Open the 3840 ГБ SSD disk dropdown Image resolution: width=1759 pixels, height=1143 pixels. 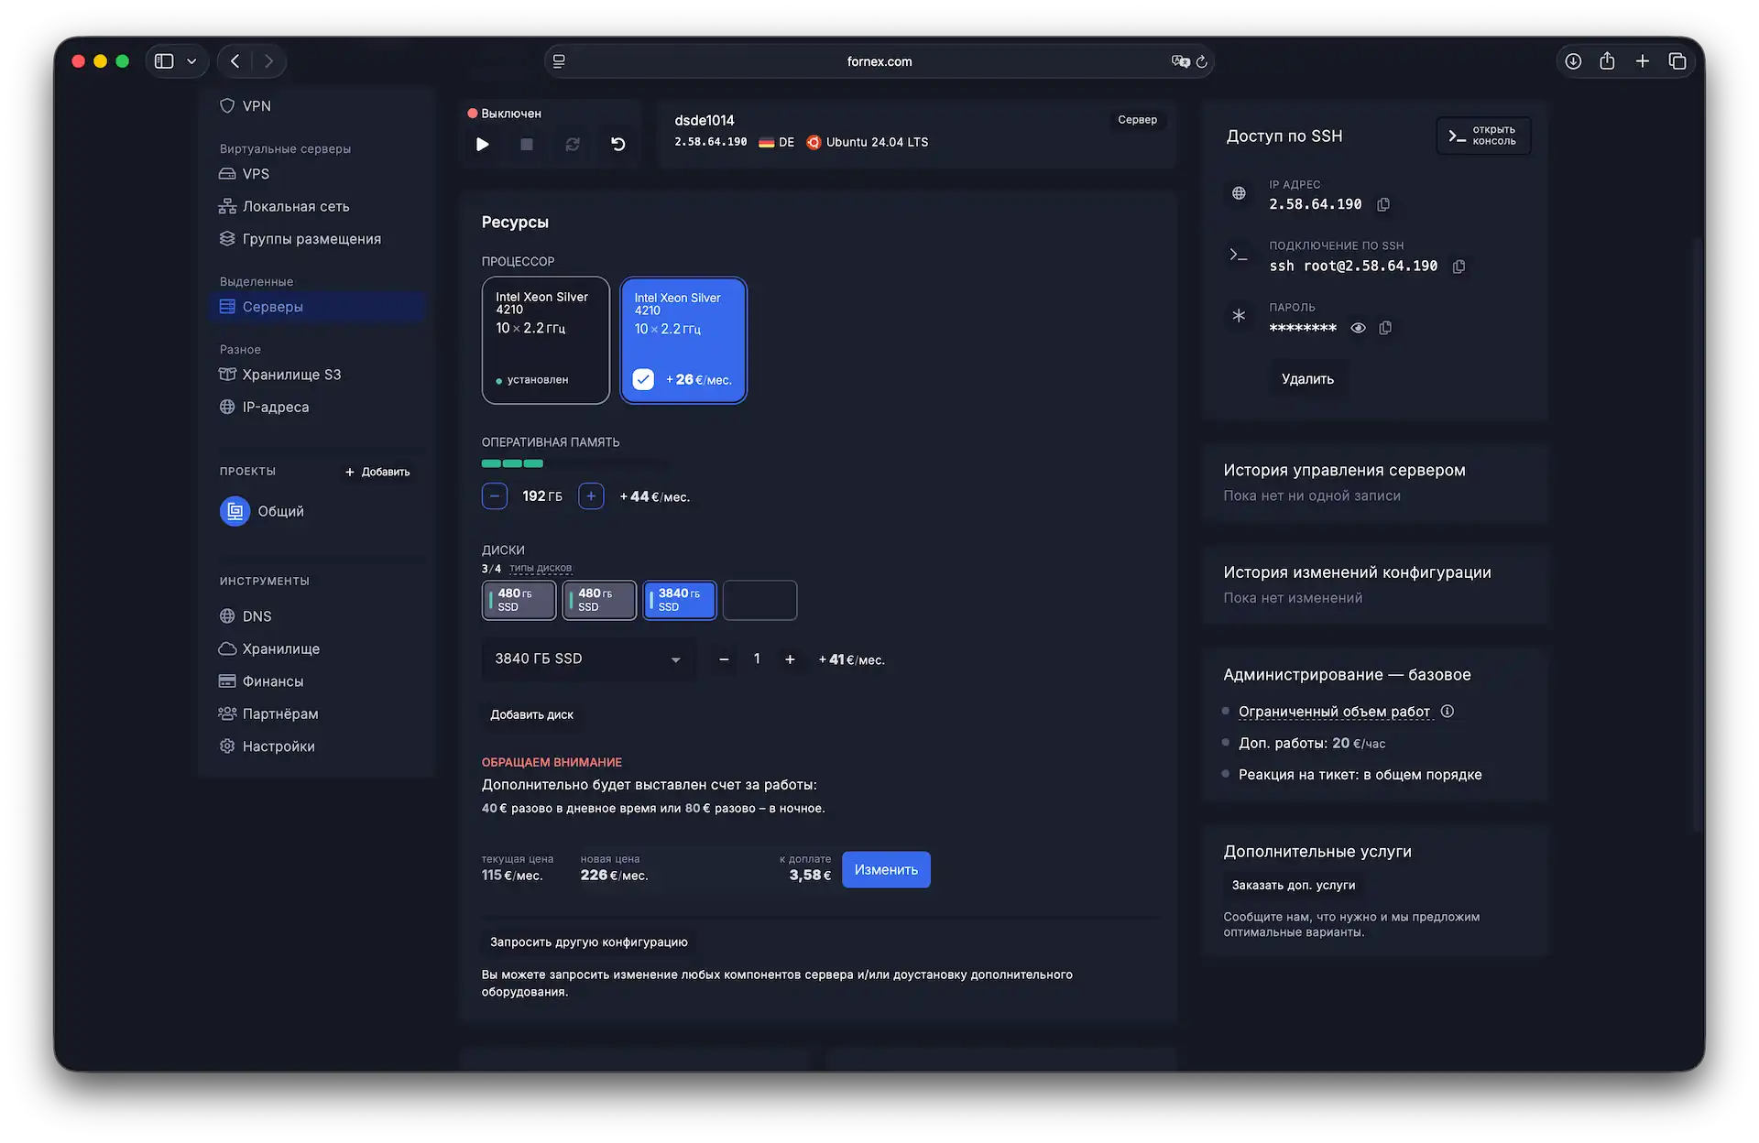click(587, 659)
